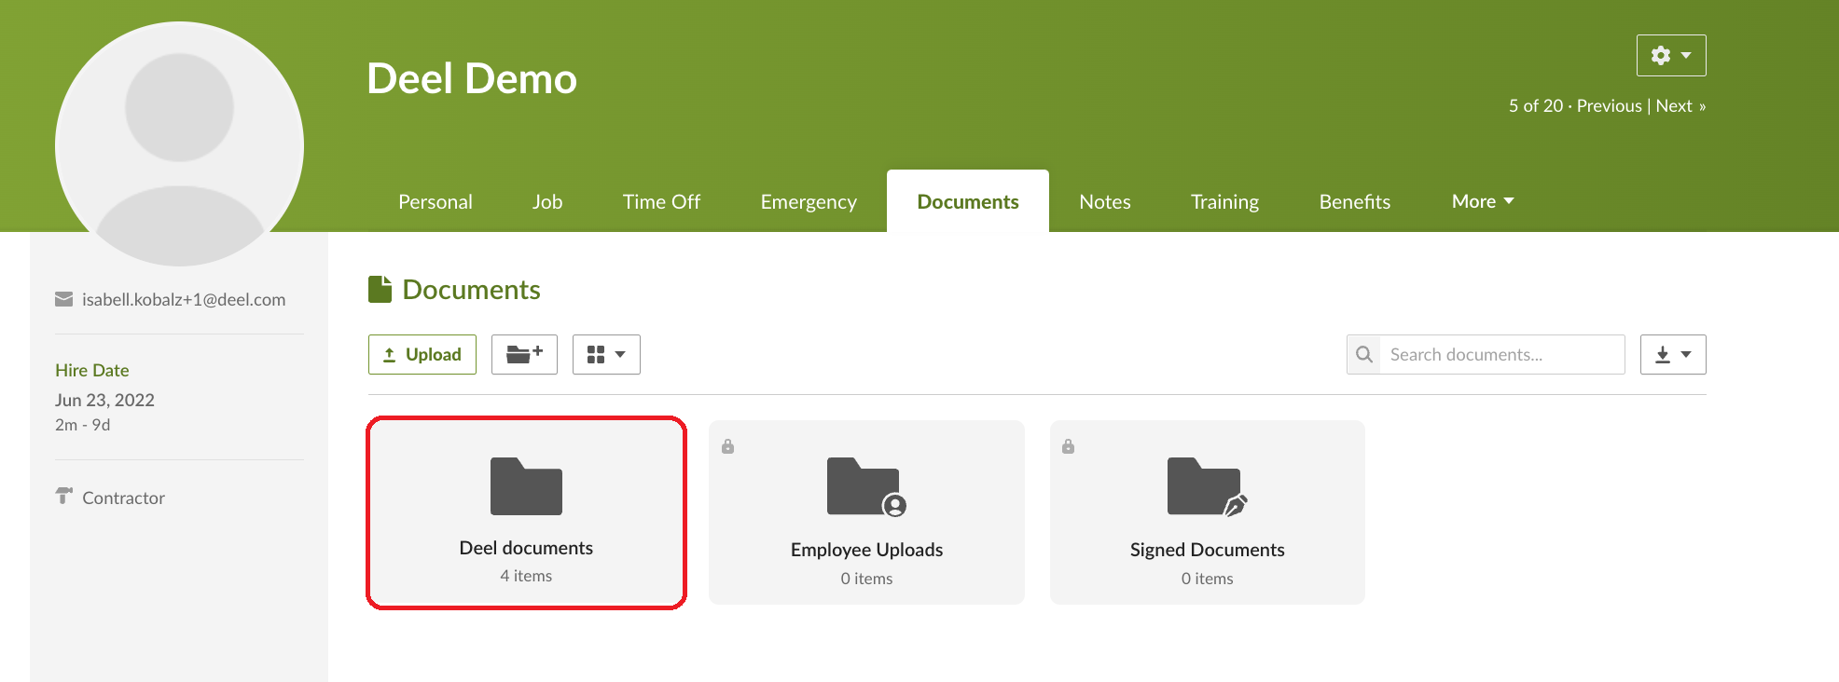Click the new folder icon button
The height and width of the screenshot is (682, 1839).
coord(524,354)
